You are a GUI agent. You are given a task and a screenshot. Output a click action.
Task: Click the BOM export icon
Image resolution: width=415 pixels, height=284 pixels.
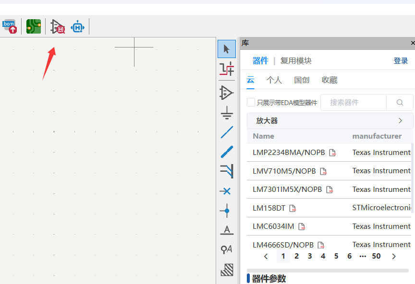[10, 26]
